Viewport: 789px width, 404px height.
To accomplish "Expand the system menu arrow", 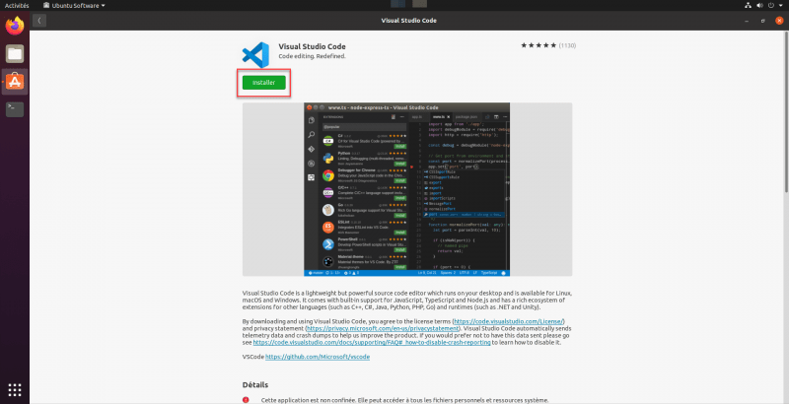I will [781, 6].
